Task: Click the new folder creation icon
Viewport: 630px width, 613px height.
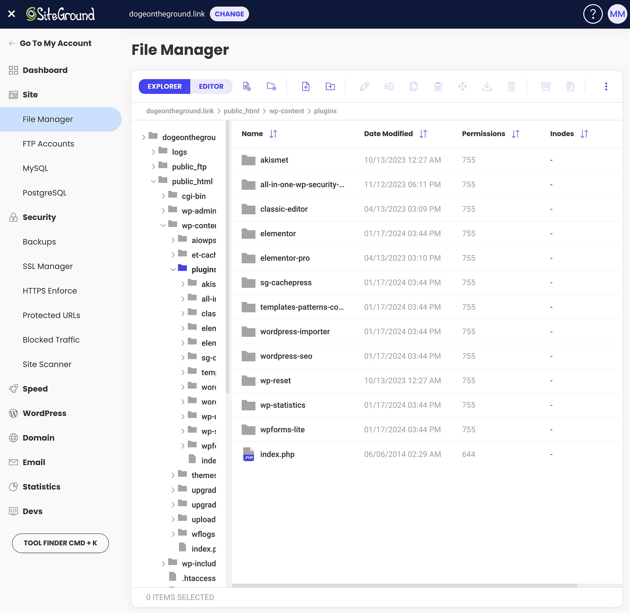Action: pos(272,86)
